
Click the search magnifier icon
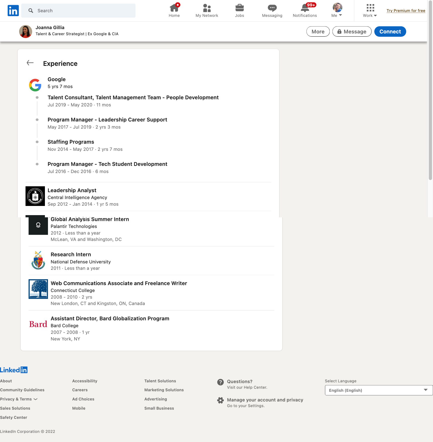(x=31, y=10)
